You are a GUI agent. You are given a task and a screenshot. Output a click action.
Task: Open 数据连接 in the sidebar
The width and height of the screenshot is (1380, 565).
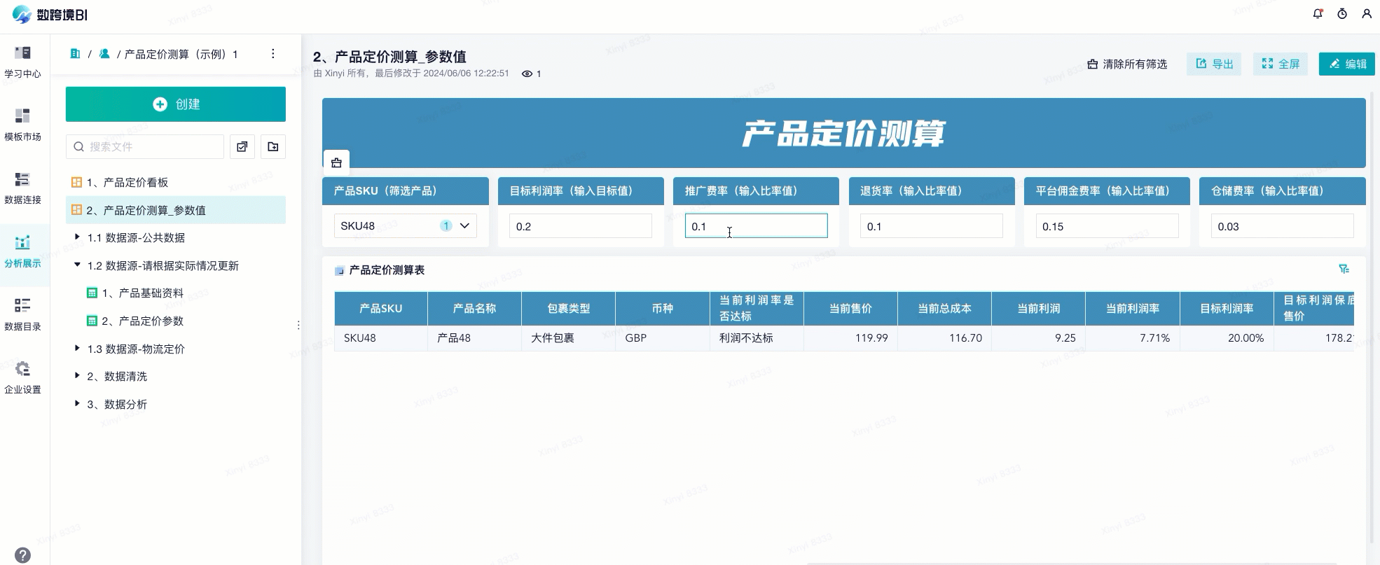22,188
